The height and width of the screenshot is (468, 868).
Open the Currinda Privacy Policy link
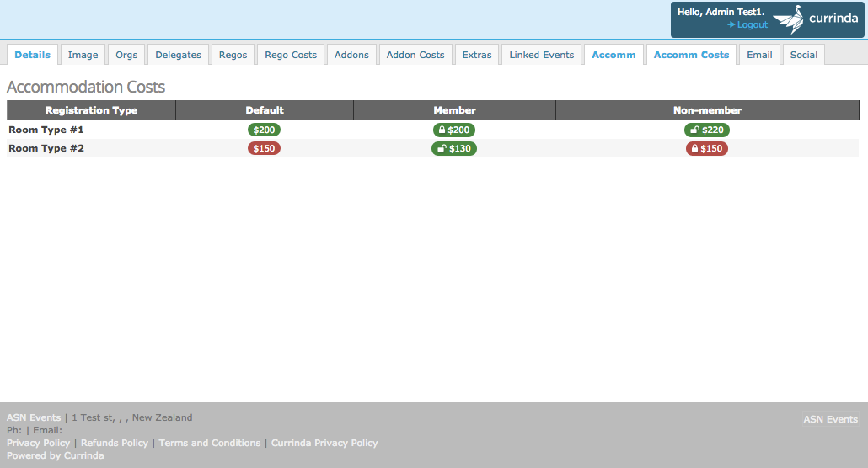[324, 443]
